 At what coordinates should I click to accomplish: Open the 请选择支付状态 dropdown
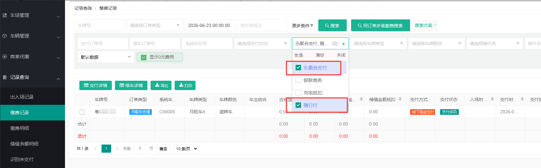click(262, 43)
